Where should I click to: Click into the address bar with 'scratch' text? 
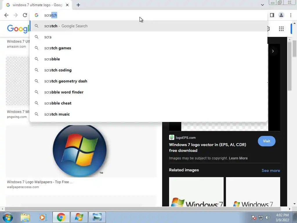coord(148,15)
